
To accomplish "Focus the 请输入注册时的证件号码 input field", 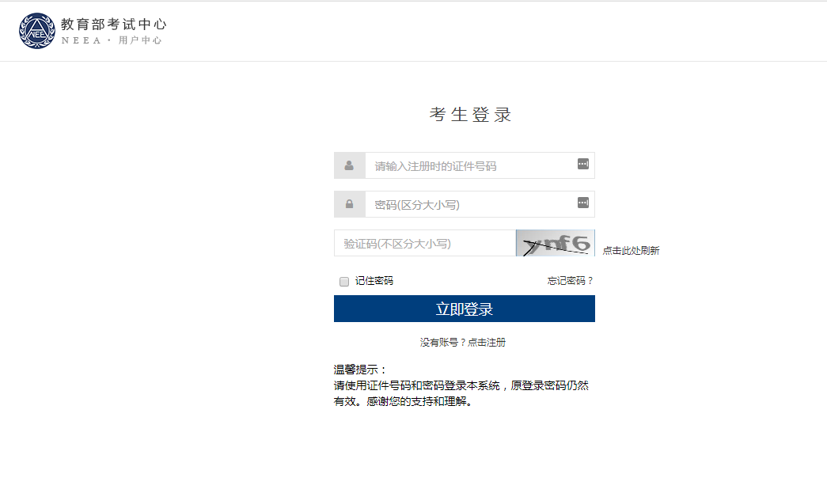I will (x=471, y=166).
